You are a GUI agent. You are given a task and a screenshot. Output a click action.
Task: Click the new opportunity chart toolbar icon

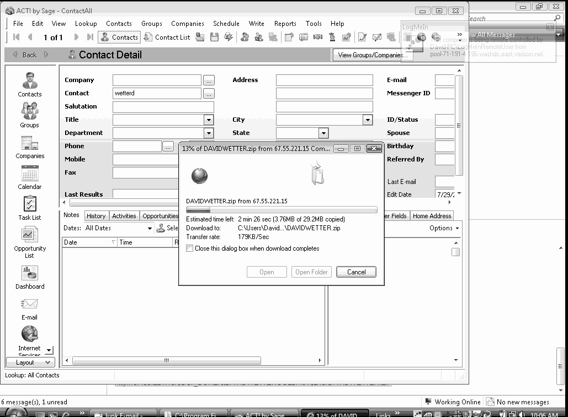click(x=347, y=37)
